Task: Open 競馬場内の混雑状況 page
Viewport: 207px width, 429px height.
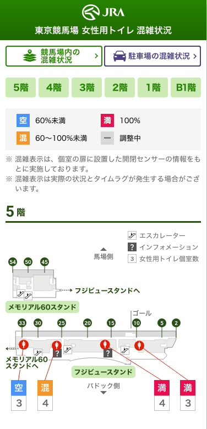Action: pyautogui.click(x=54, y=56)
